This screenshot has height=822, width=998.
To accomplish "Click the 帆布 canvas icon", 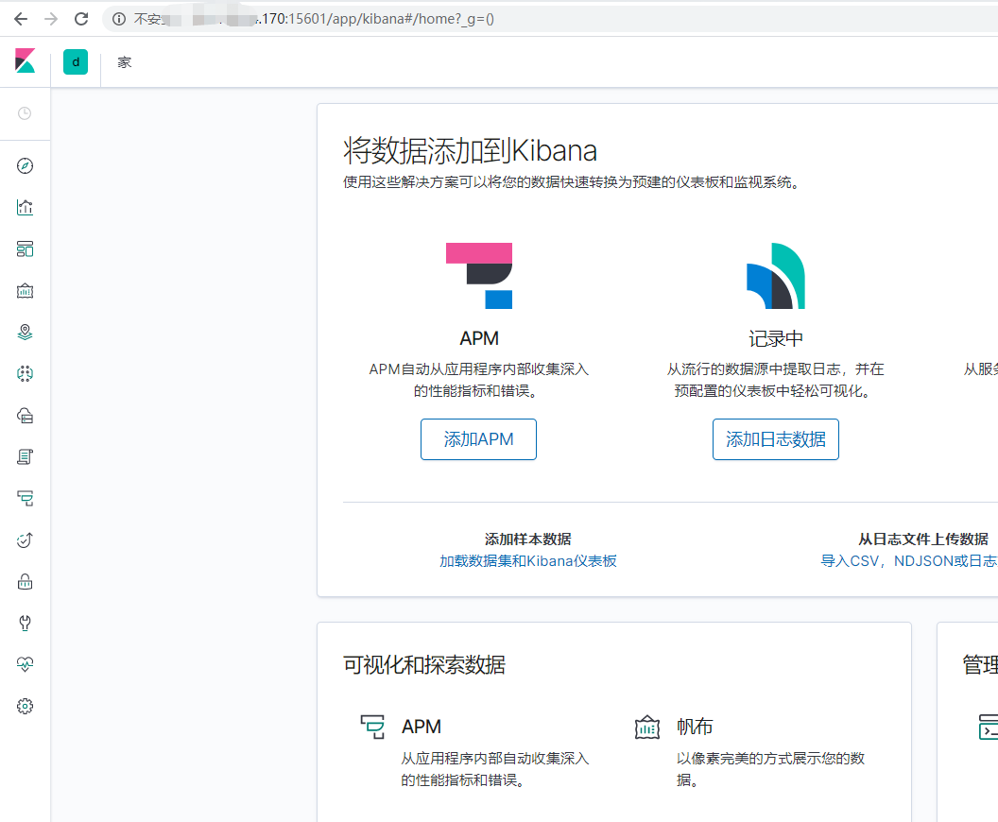I will click(647, 727).
